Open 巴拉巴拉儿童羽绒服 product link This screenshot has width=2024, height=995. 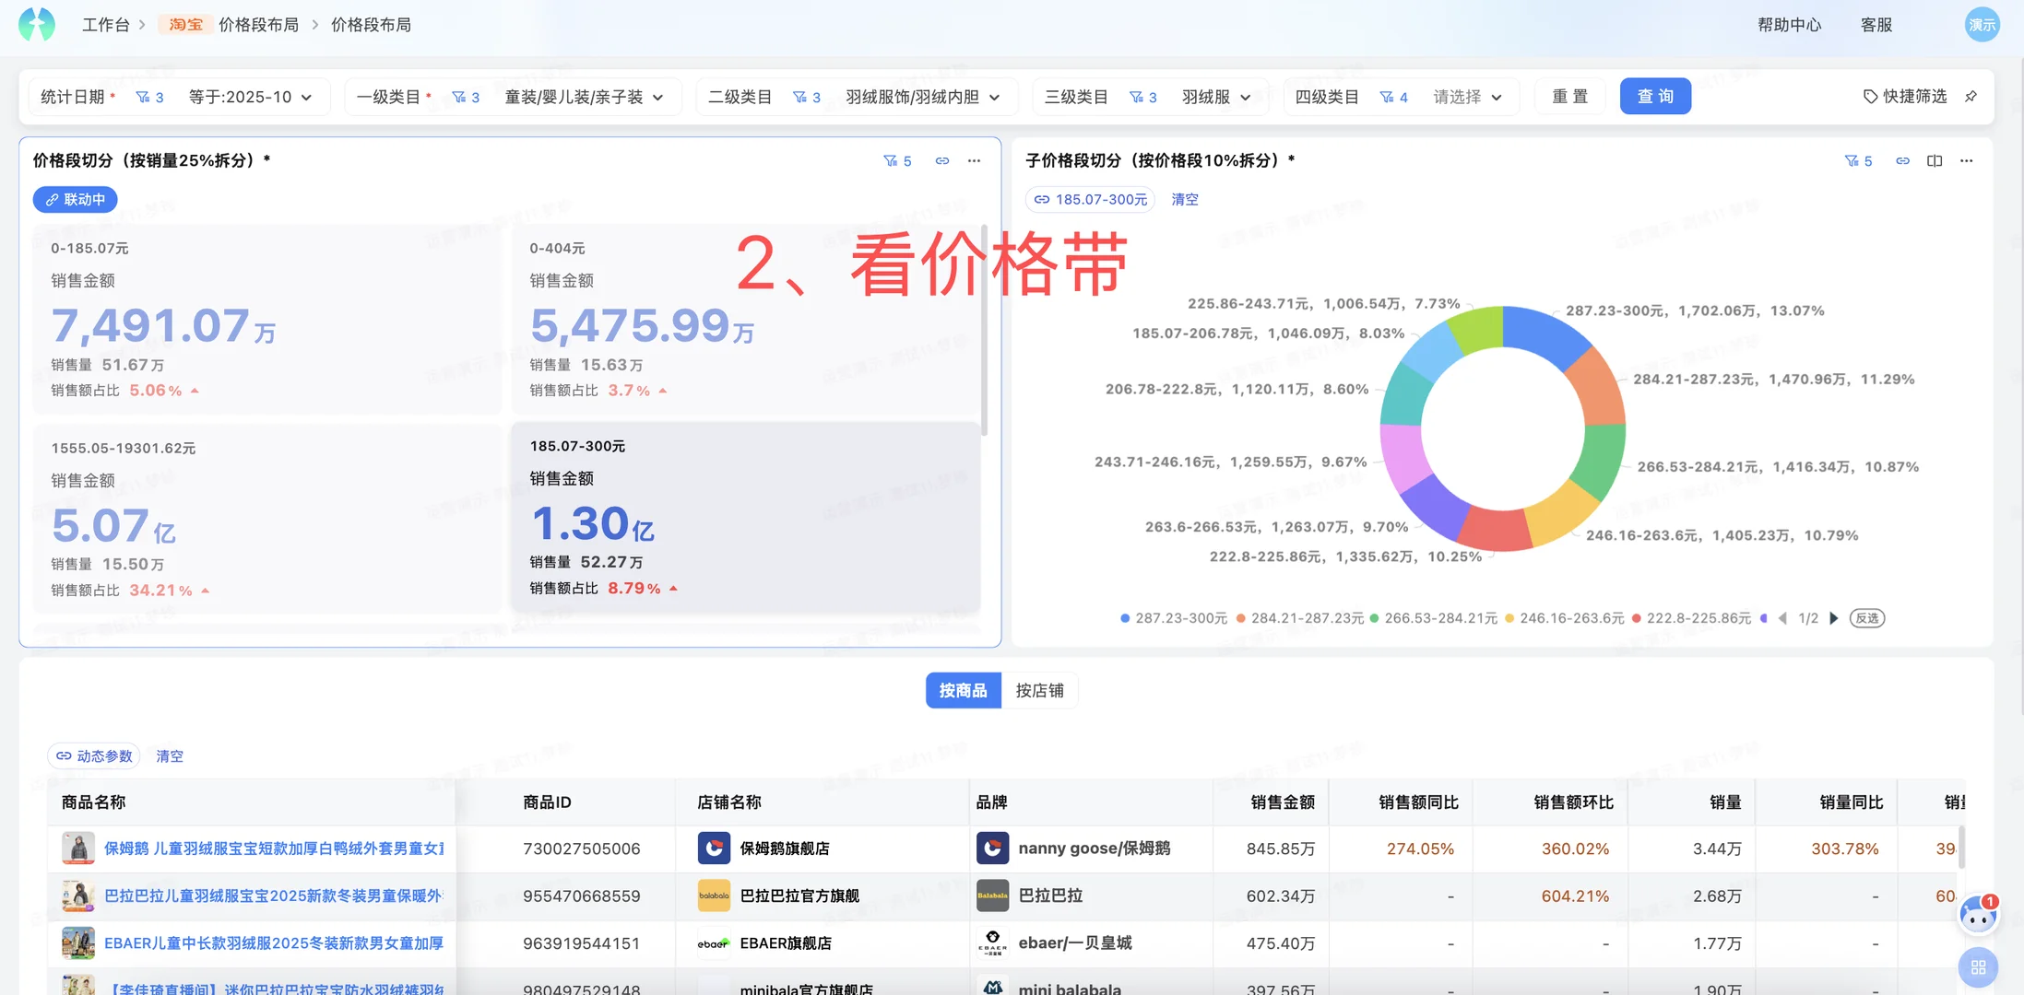274,895
